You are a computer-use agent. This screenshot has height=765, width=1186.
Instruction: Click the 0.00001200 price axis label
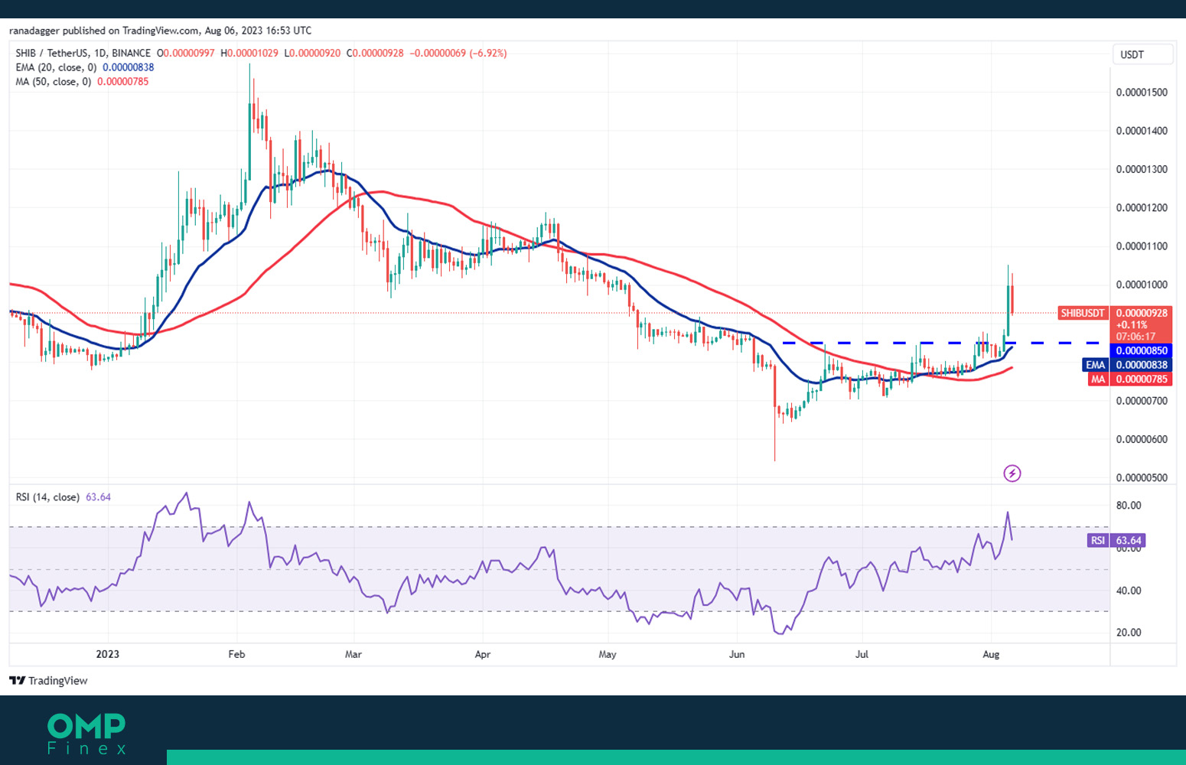(1142, 208)
